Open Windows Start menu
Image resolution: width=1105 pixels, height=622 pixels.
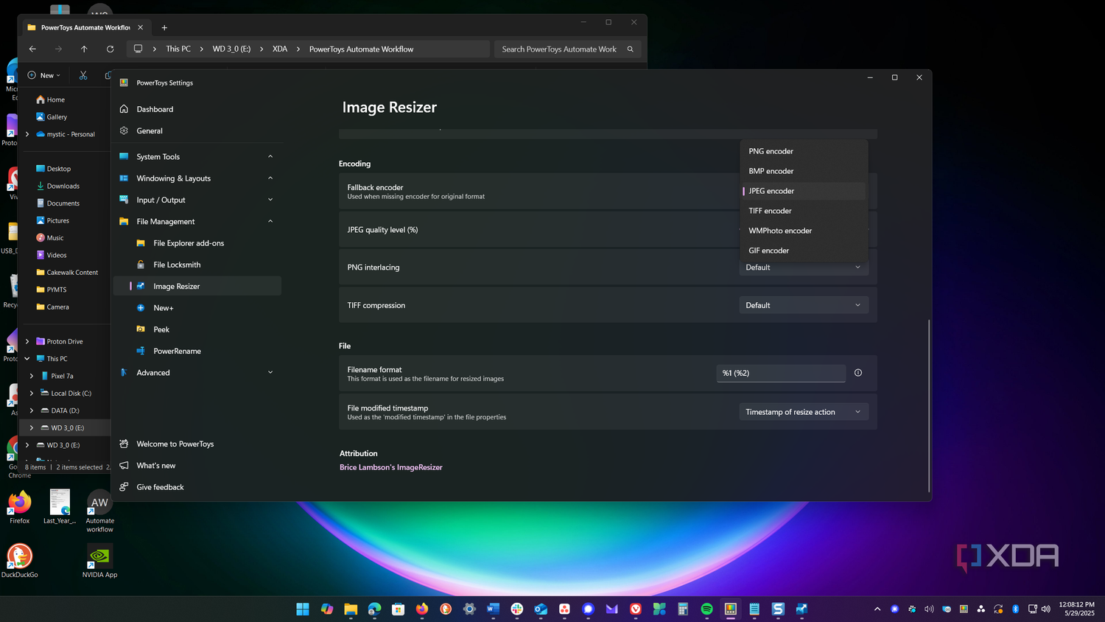[303, 609]
